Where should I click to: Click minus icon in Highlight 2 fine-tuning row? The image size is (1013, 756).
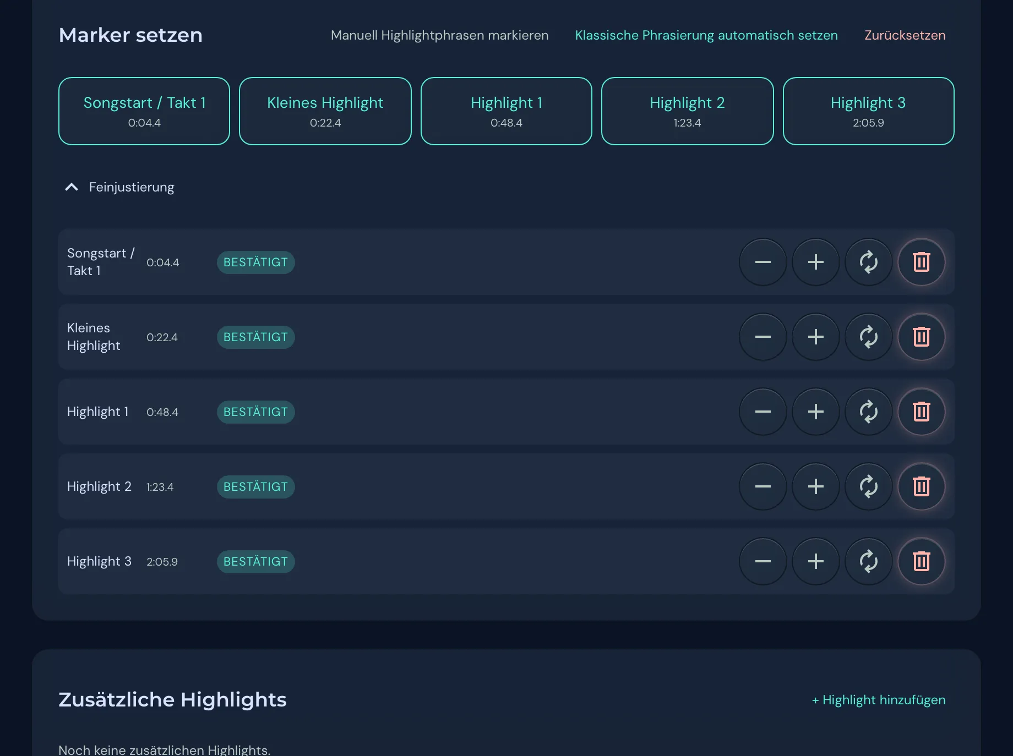(x=763, y=486)
